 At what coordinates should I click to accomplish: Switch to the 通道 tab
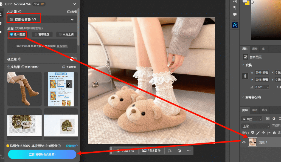click(255, 110)
